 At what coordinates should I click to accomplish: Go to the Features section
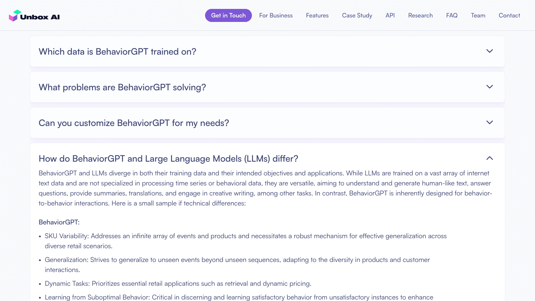click(317, 16)
